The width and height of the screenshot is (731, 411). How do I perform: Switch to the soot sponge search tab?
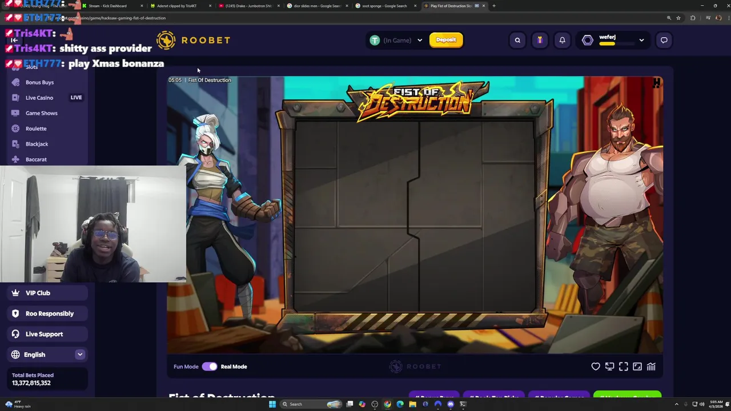(385, 6)
